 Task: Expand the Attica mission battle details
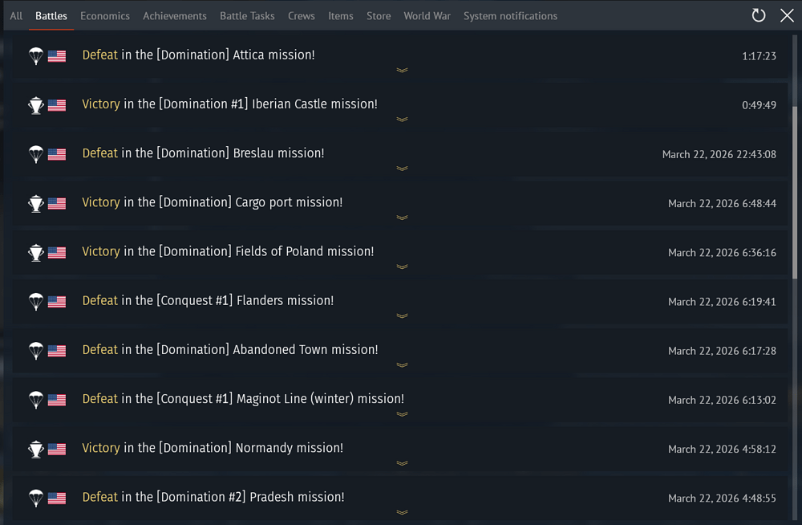(x=402, y=71)
